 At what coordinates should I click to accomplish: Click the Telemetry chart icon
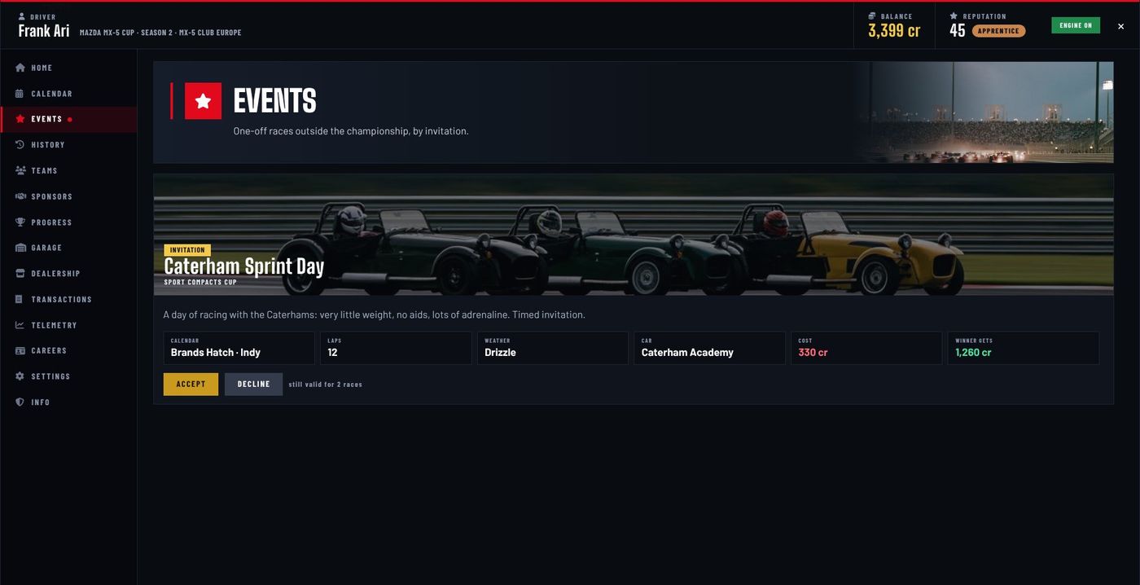click(20, 325)
